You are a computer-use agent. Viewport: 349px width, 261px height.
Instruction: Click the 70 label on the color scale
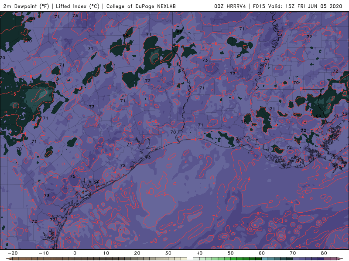click(x=293, y=253)
